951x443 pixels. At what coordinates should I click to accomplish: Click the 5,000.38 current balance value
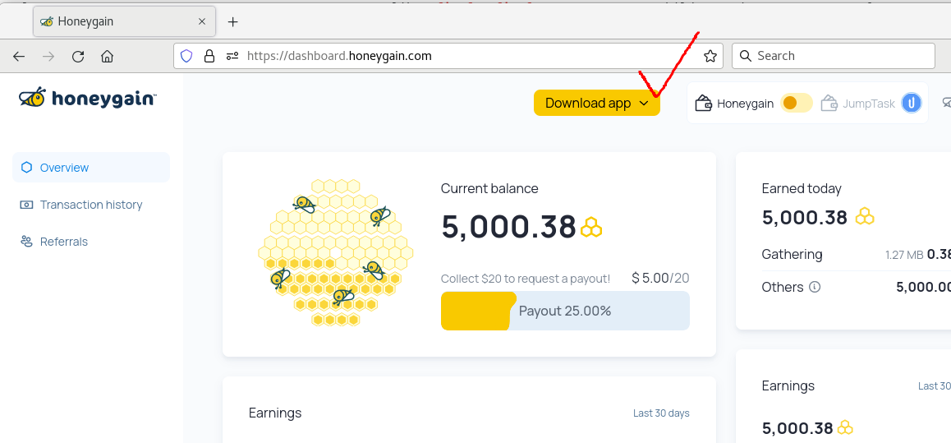point(508,227)
